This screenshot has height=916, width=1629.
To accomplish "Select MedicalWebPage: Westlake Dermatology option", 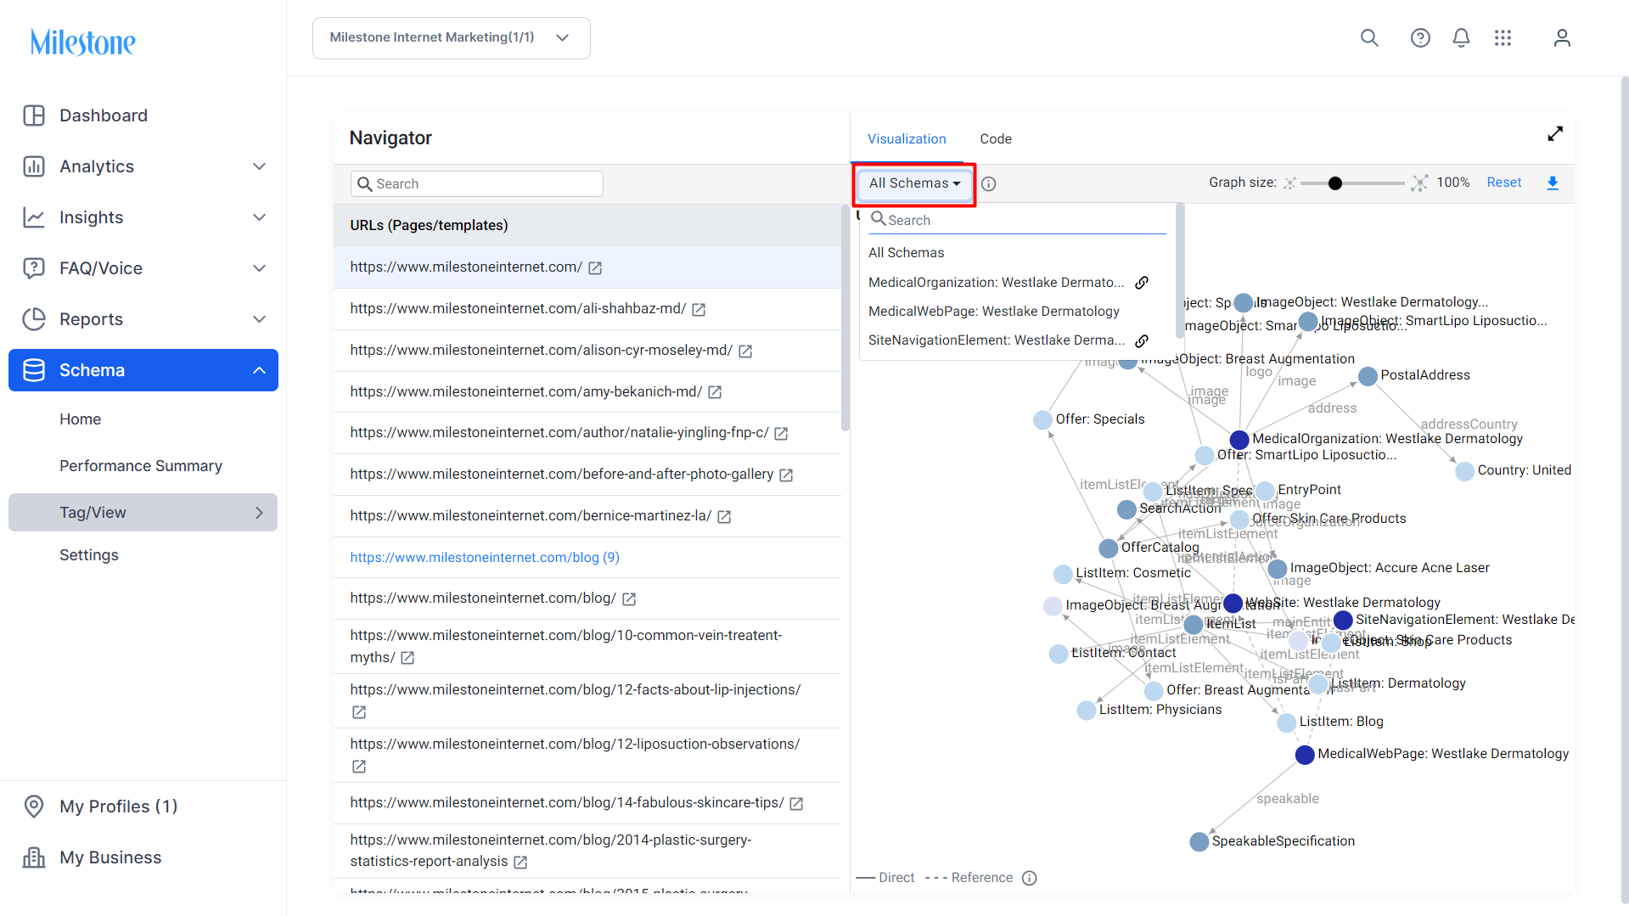I will (x=994, y=312).
